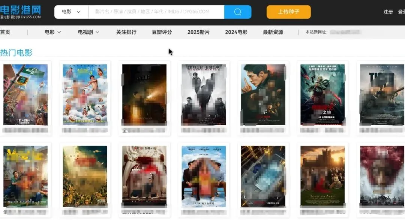Image resolution: width=405 pixels, height=220 pixels.
Task: Open the poster of man raising finger
Action: click(x=263, y=95)
